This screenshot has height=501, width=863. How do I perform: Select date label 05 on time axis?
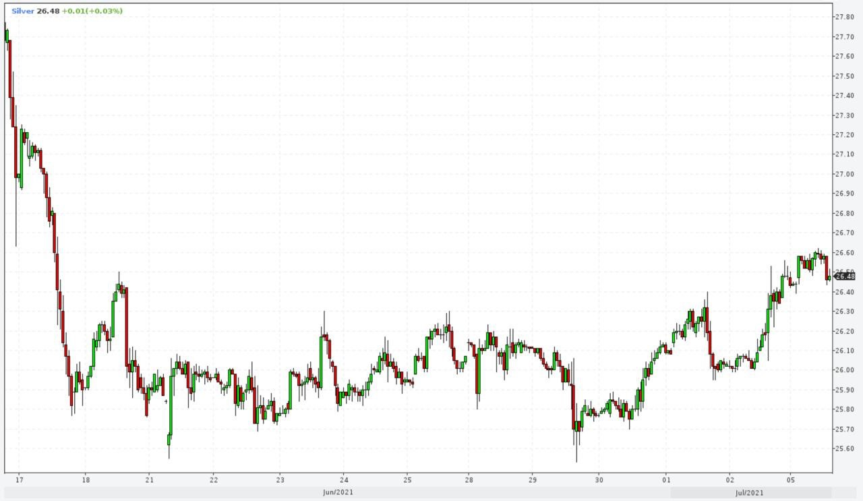[792, 480]
